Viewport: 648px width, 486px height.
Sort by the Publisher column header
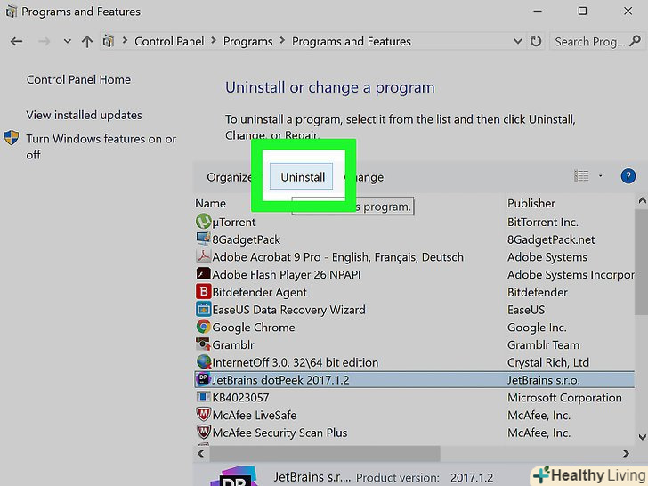pos(531,203)
